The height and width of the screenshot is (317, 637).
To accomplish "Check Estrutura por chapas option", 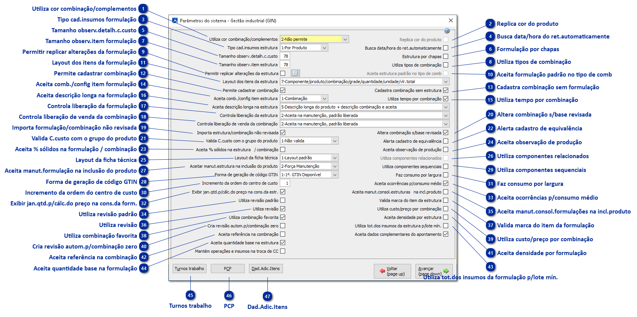I will click(446, 57).
